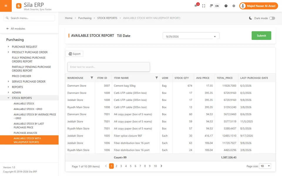Open AVAILABLE STOCK BY LAST PURCHASE PRICE
This screenshot has height=176, width=282.
tap(29, 126)
